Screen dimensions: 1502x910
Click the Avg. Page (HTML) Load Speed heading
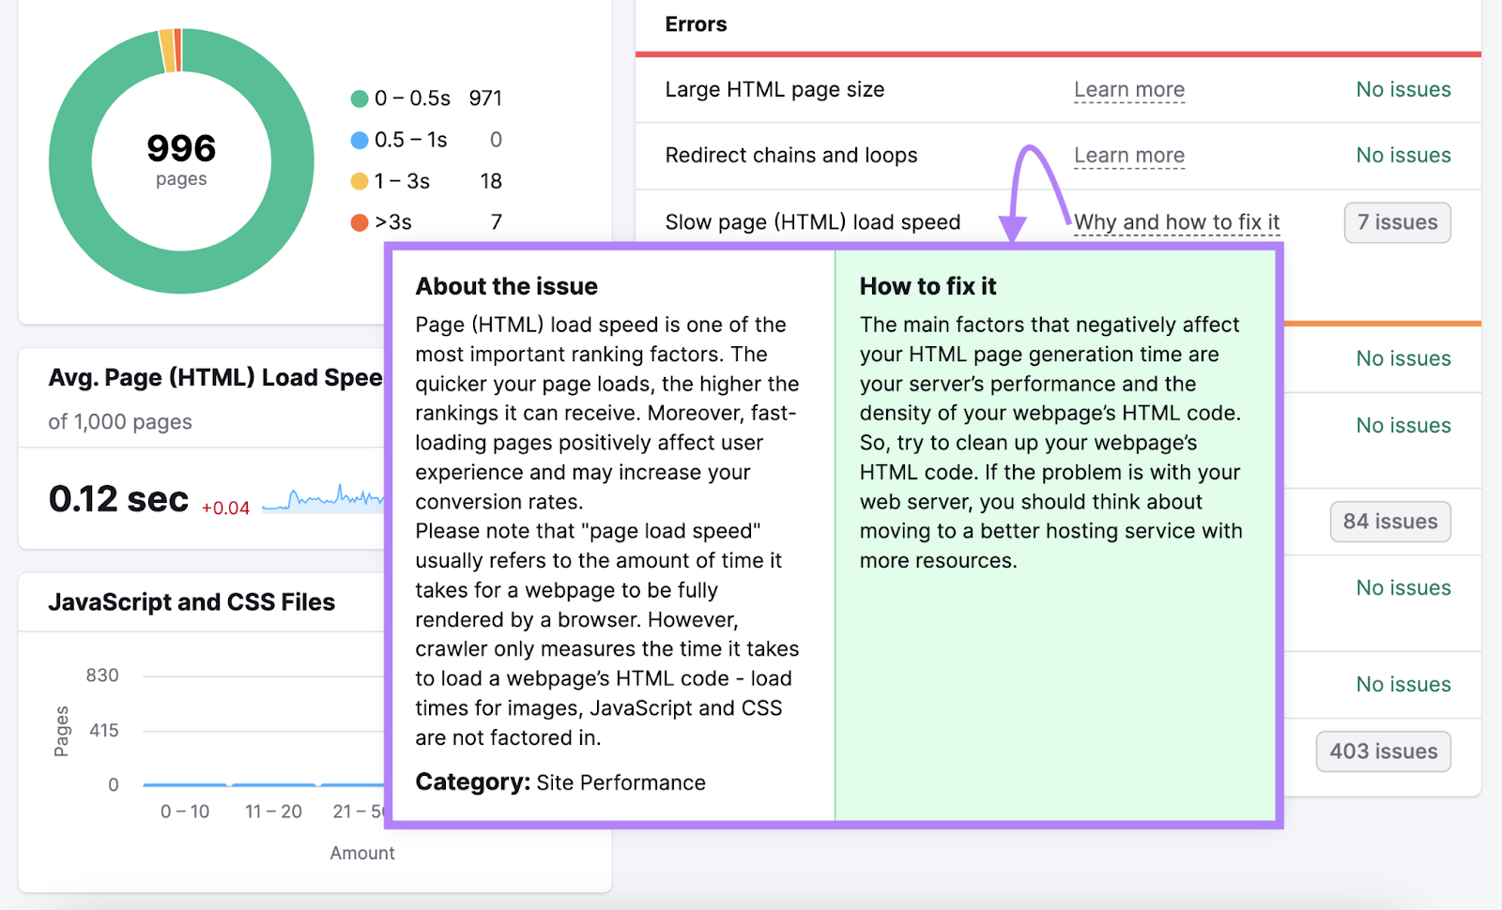click(x=216, y=377)
